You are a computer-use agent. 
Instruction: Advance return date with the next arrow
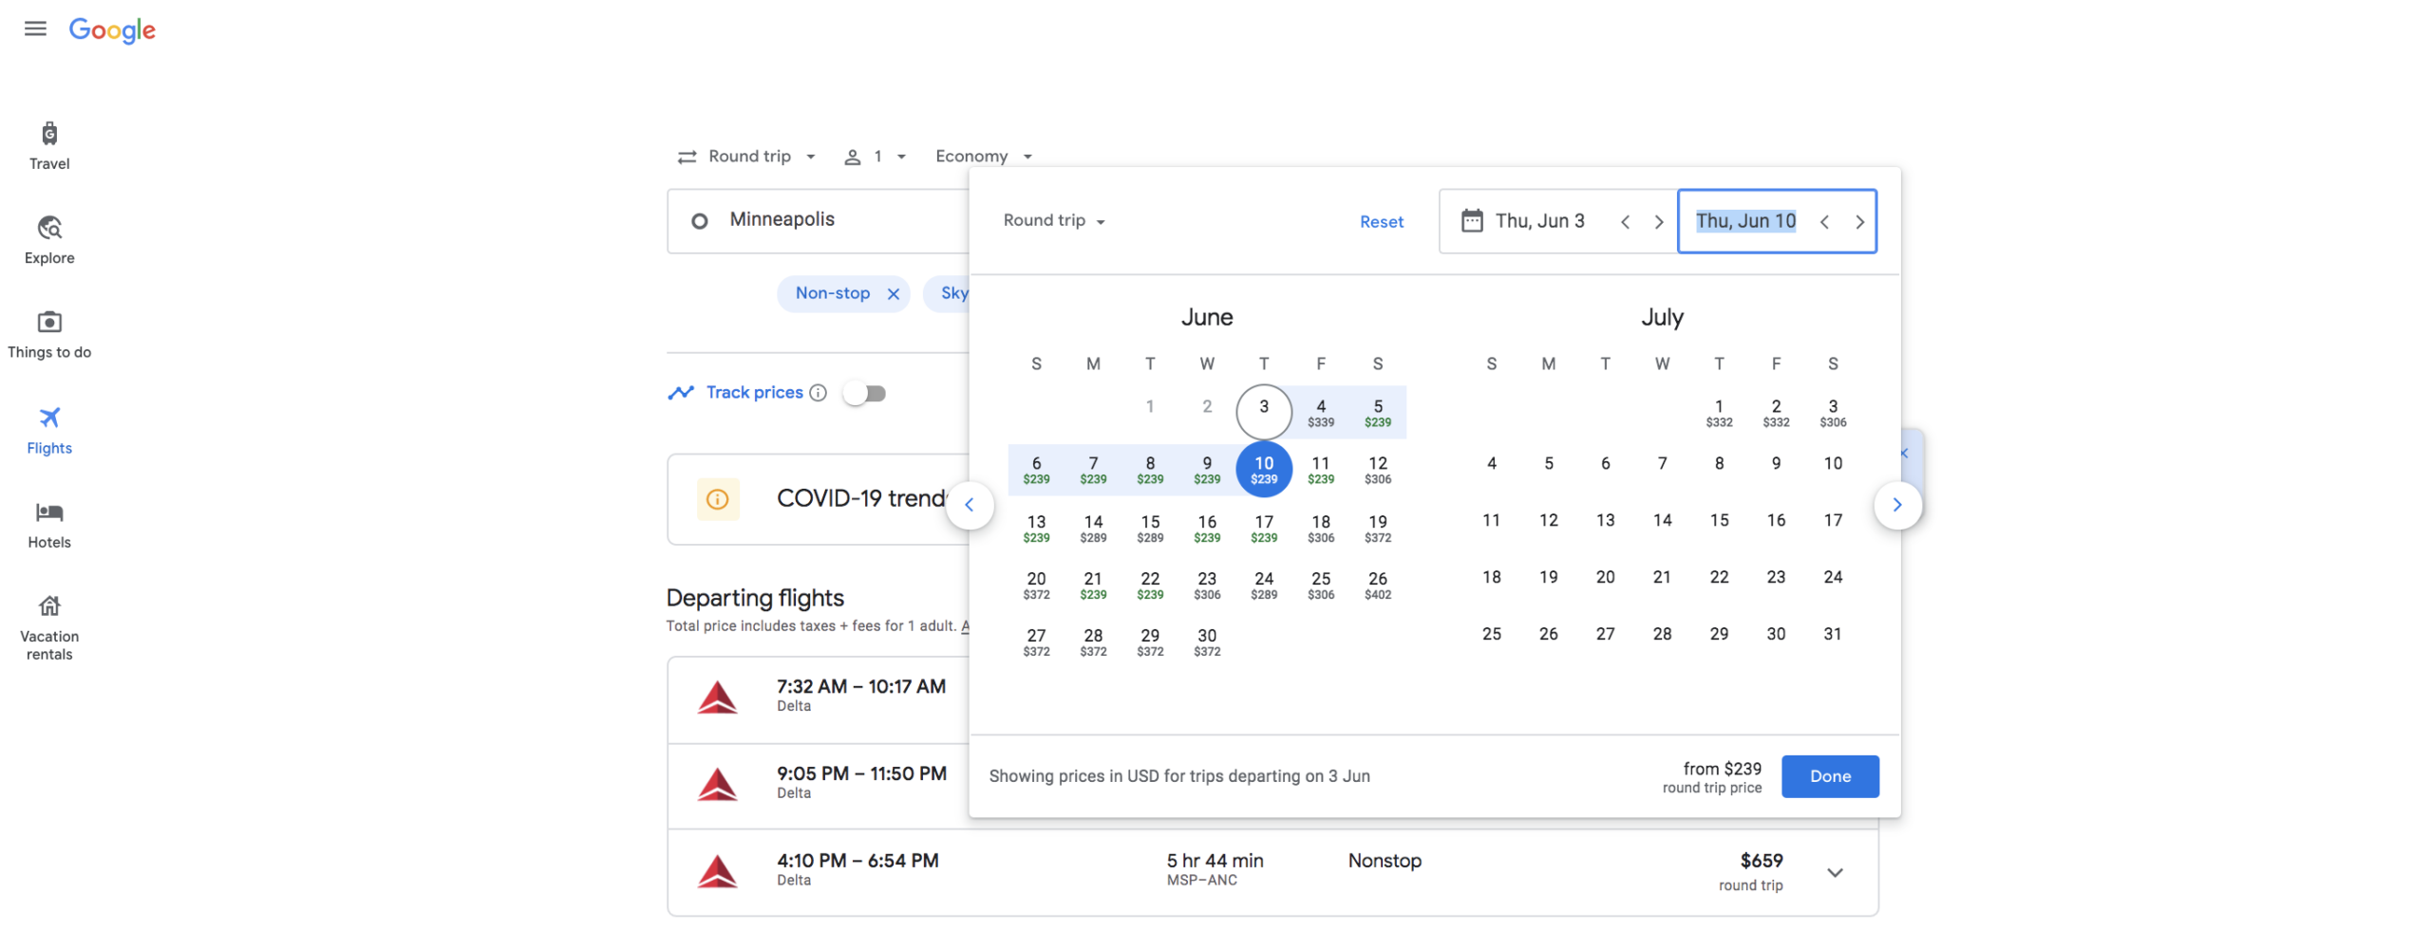[1860, 221]
